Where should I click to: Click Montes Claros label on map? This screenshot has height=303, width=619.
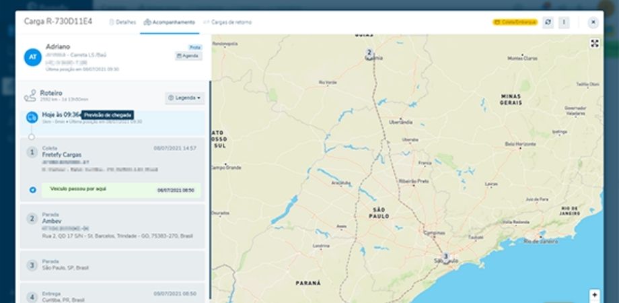[x=522, y=58]
